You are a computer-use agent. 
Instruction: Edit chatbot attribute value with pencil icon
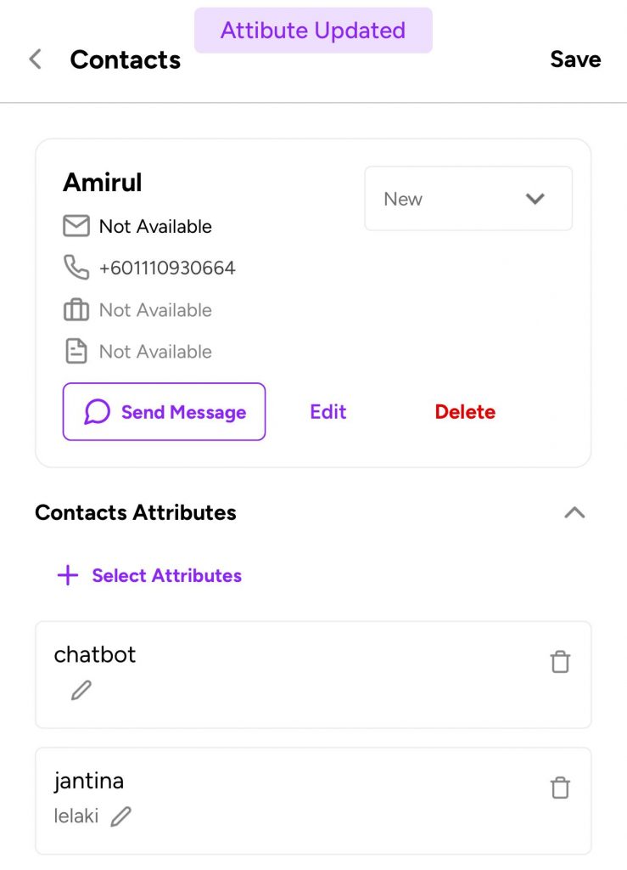click(x=81, y=691)
